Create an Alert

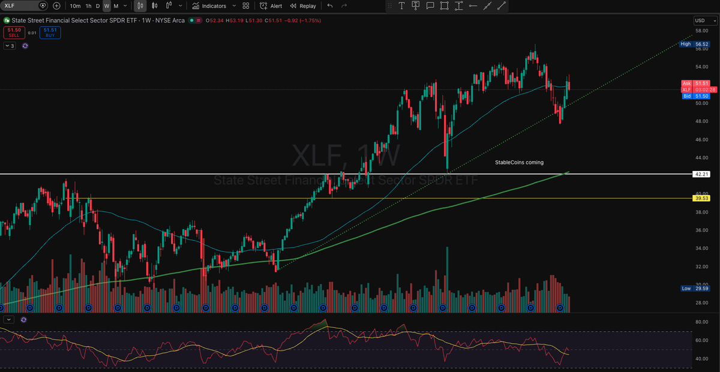coord(271,6)
